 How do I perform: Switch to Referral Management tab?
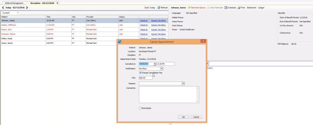coord(14,3)
